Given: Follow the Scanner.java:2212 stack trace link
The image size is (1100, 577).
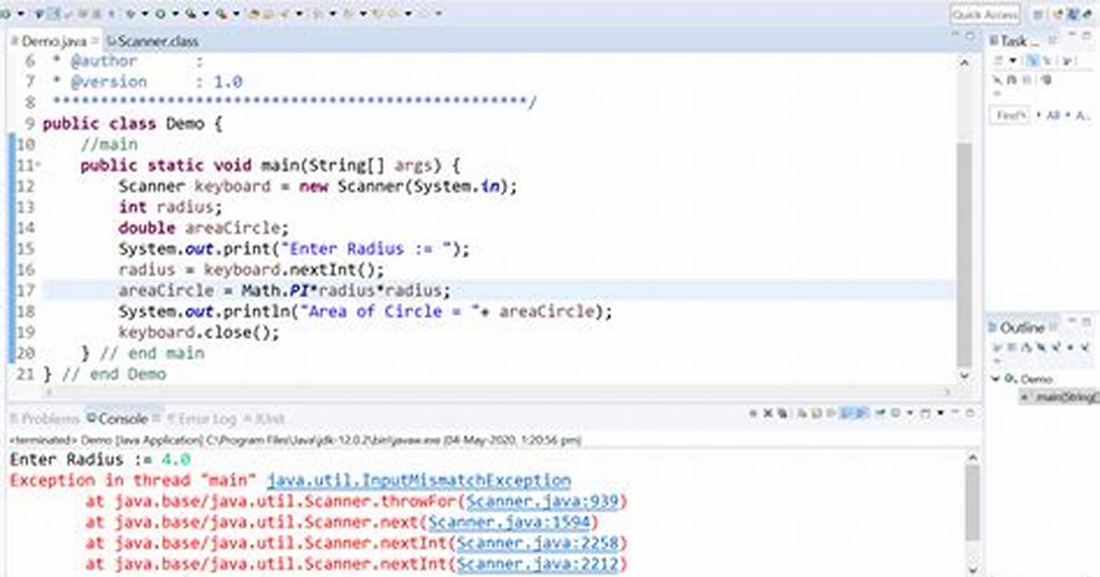Looking at the screenshot, I should click(538, 564).
